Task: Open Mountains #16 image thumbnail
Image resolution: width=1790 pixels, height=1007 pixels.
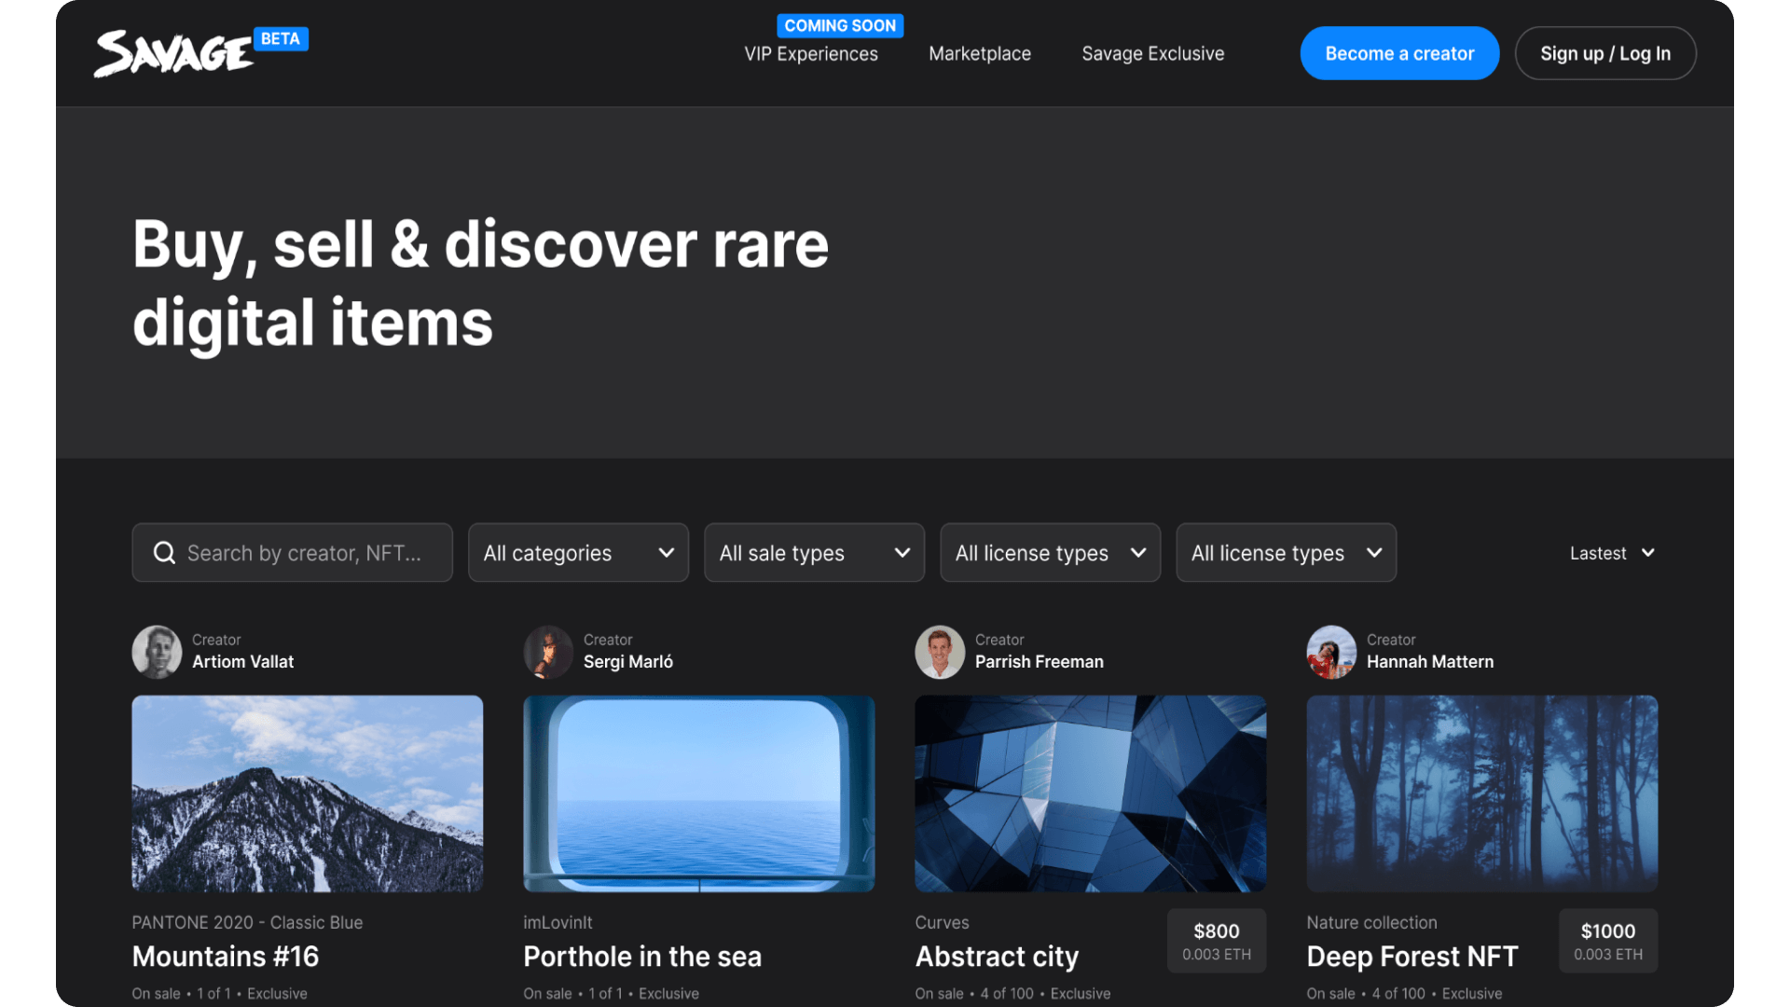Action: pyautogui.click(x=308, y=793)
